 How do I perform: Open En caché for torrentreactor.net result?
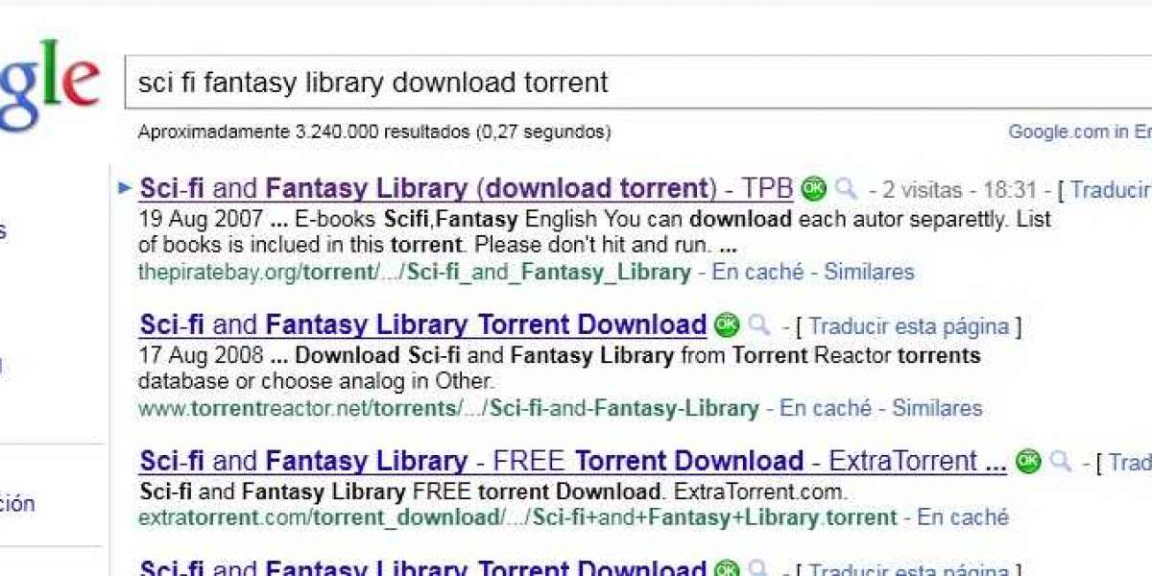tap(826, 408)
